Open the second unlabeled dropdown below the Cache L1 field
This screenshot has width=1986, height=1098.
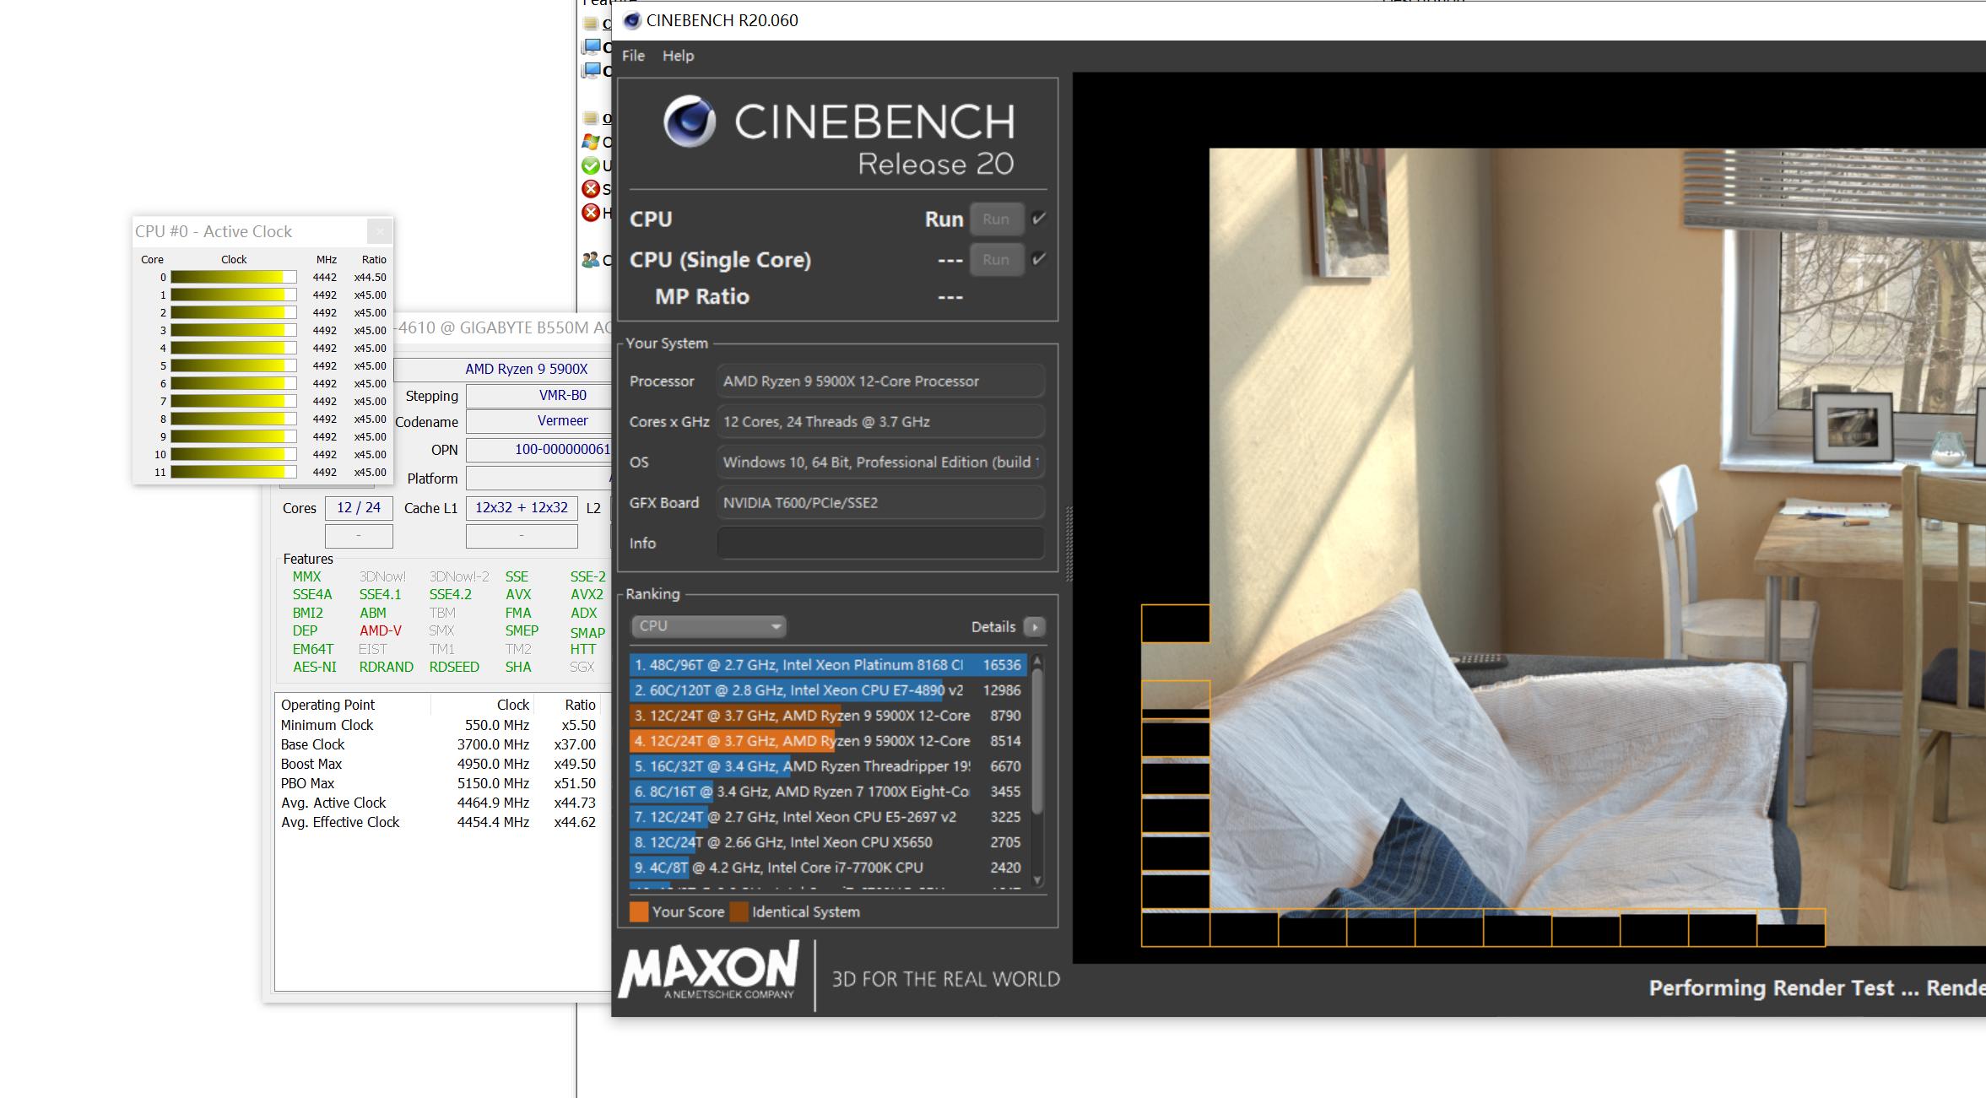tap(522, 536)
